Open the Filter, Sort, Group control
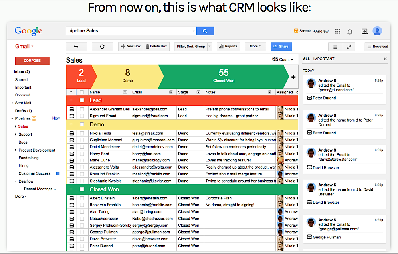398x254 pixels. click(x=193, y=47)
